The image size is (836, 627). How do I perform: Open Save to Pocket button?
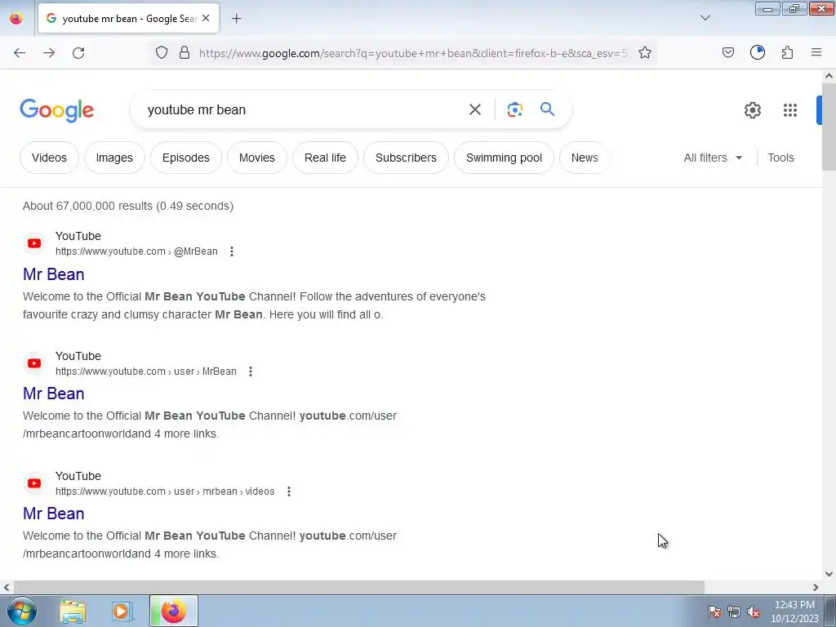(x=727, y=52)
